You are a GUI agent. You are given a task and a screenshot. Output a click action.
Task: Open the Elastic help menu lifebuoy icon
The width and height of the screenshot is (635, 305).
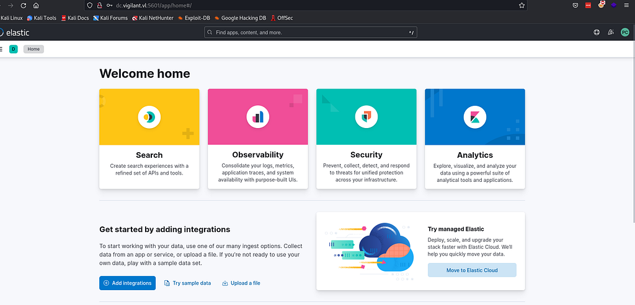(597, 32)
